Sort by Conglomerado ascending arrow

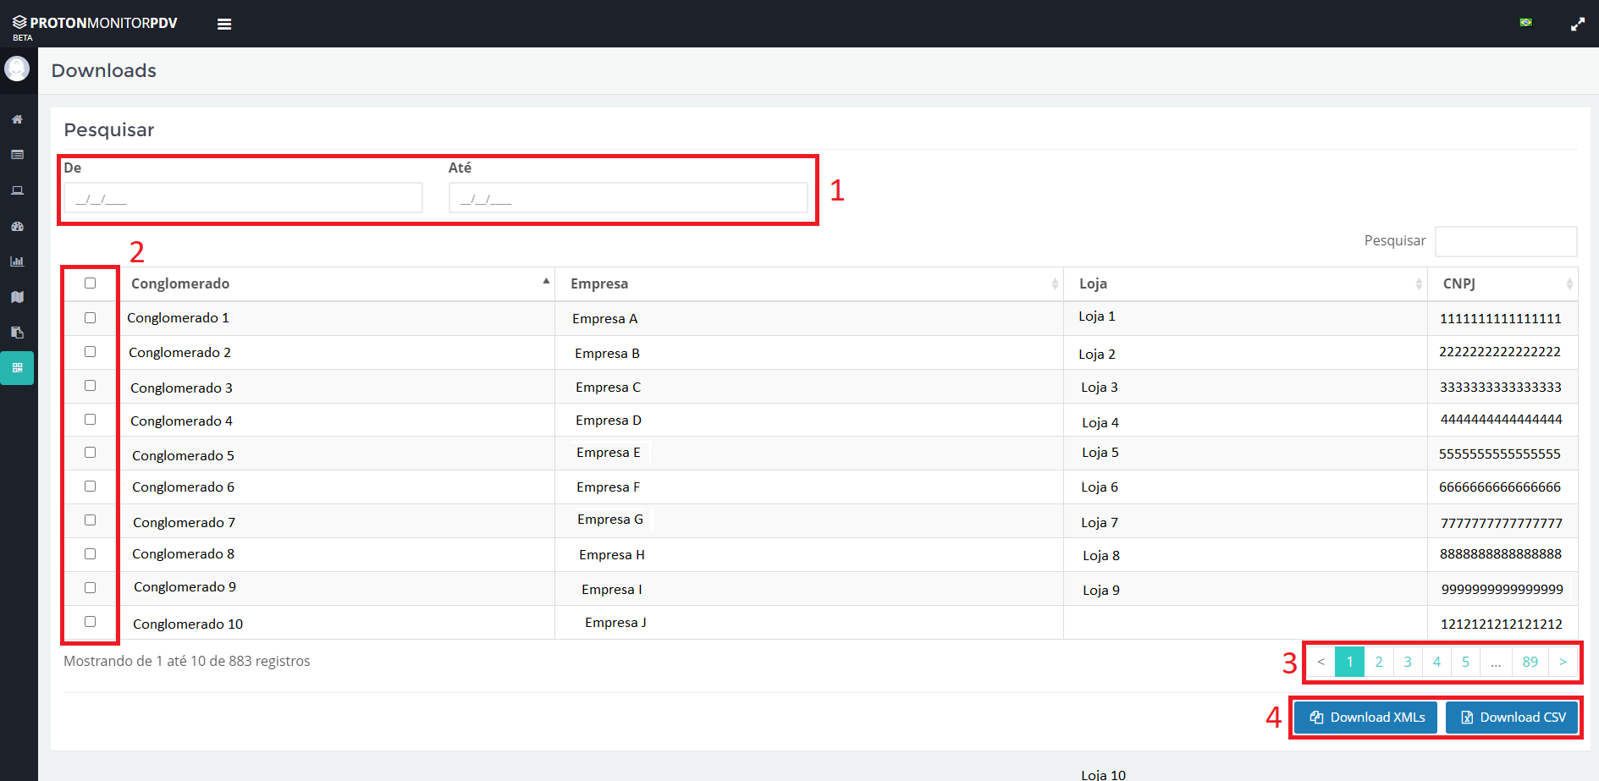pos(546,281)
